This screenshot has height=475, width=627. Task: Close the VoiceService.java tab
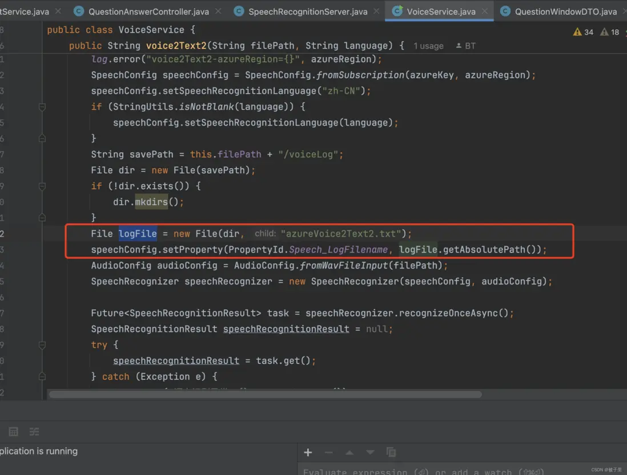[x=485, y=11]
